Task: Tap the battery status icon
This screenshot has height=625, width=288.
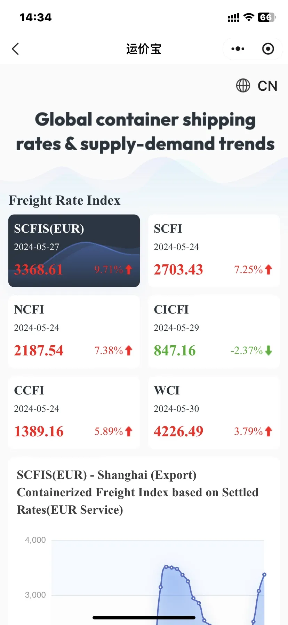Action: [266, 17]
